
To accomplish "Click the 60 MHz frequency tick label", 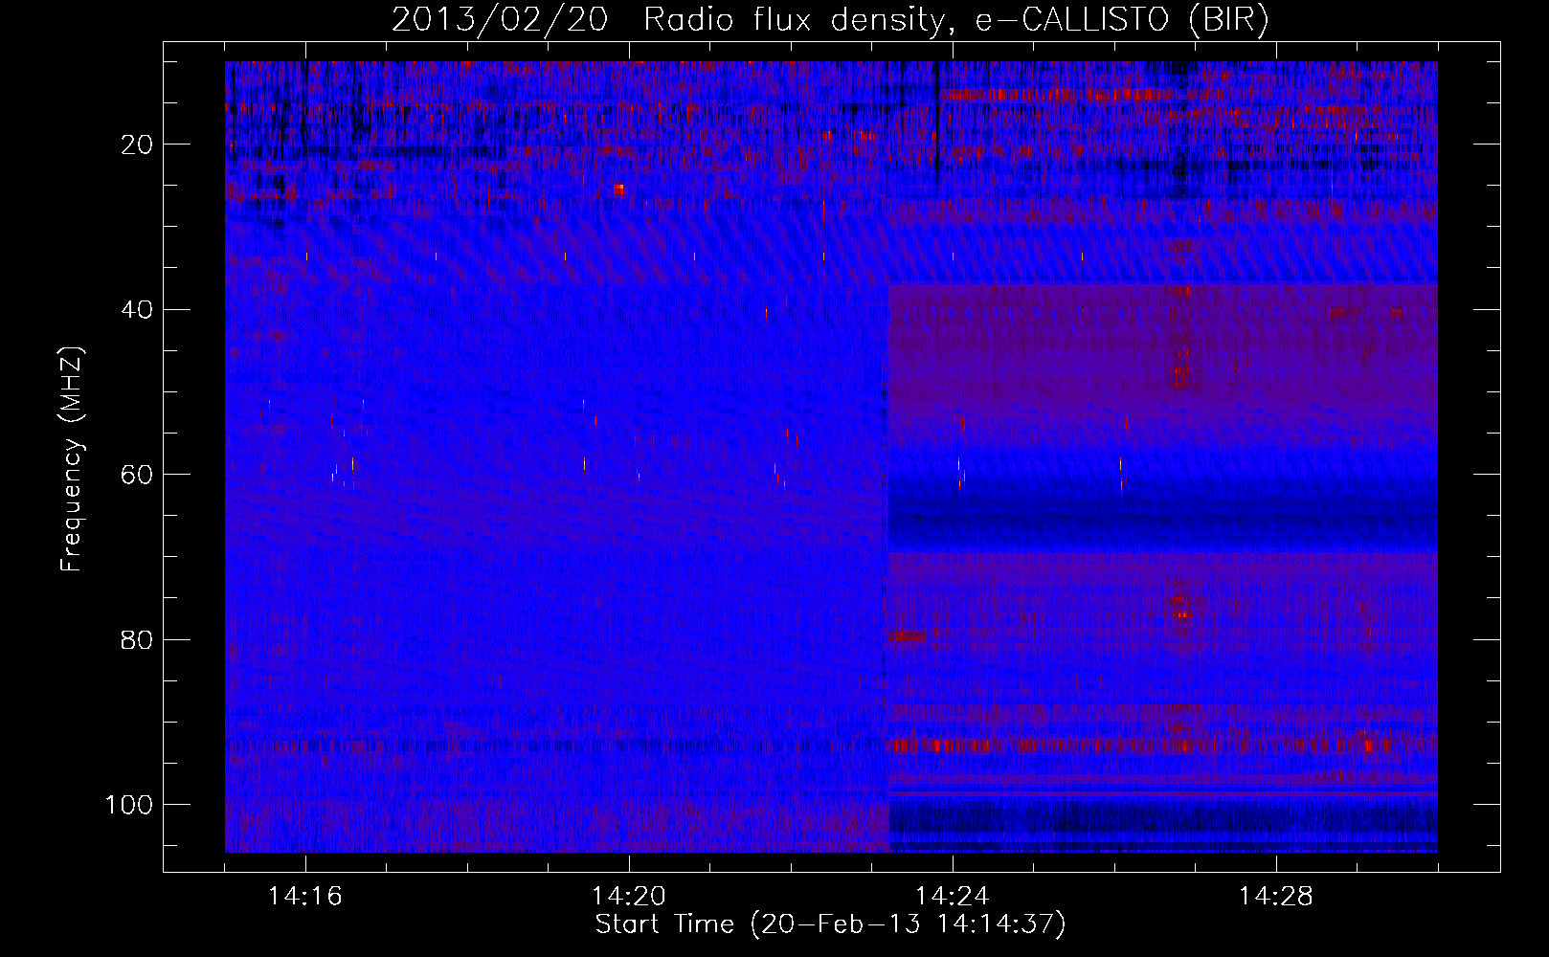I will tap(137, 475).
